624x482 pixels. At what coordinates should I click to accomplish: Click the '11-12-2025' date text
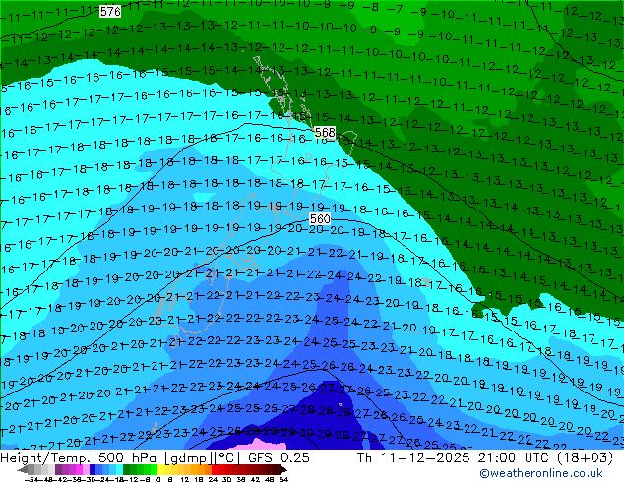point(426,458)
